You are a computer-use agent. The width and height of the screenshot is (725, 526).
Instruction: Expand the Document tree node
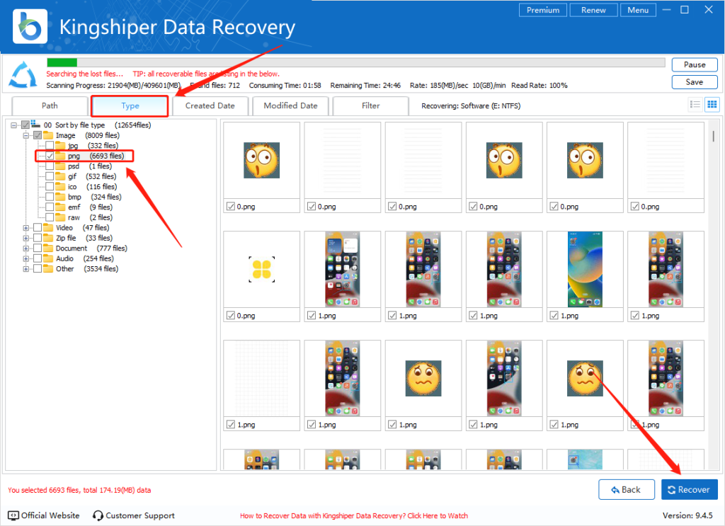click(x=26, y=248)
